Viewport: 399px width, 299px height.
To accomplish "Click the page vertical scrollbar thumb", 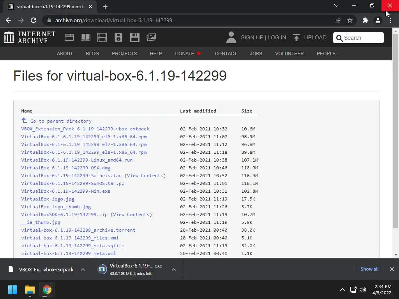I will 395,131.
